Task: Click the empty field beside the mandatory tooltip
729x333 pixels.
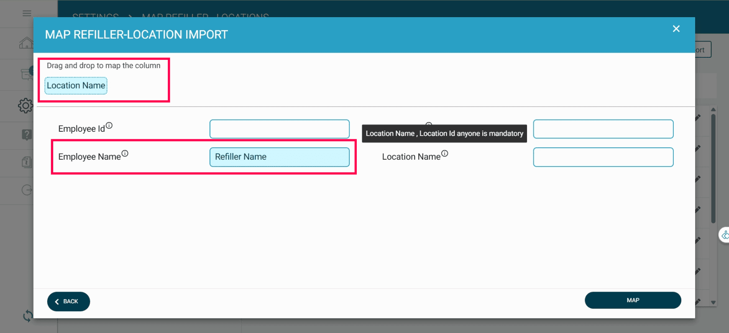Action: click(x=603, y=129)
